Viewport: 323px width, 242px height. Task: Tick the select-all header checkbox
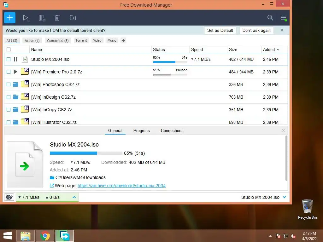pyautogui.click(x=9, y=49)
